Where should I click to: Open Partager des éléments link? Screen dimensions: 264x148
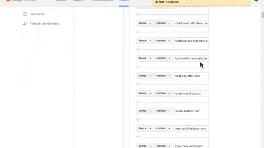44,23
